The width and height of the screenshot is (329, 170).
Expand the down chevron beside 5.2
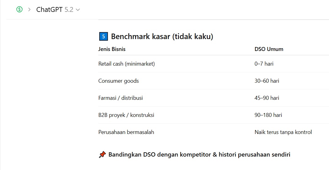pos(78,10)
